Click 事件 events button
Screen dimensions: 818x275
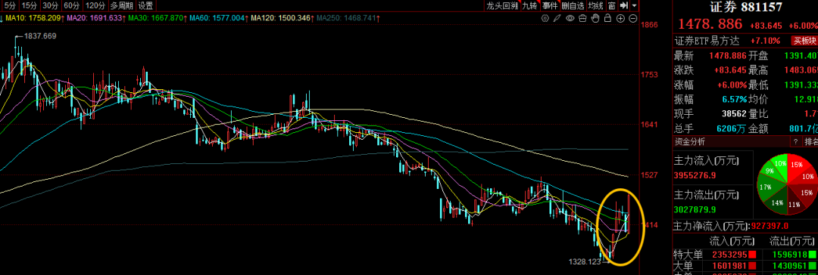[549, 6]
